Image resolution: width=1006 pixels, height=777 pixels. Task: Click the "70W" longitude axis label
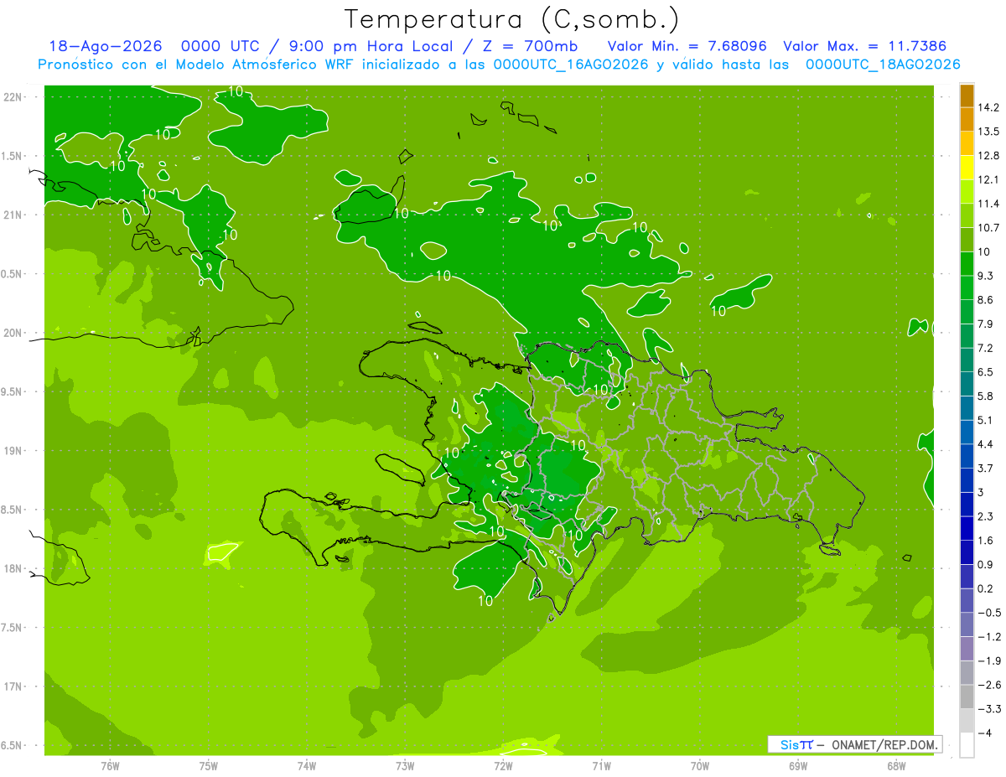pyautogui.click(x=700, y=765)
